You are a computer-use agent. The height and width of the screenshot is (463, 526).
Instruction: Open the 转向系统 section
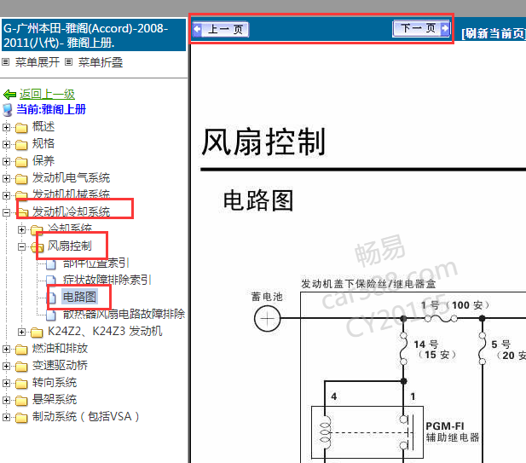pyautogui.click(x=55, y=383)
